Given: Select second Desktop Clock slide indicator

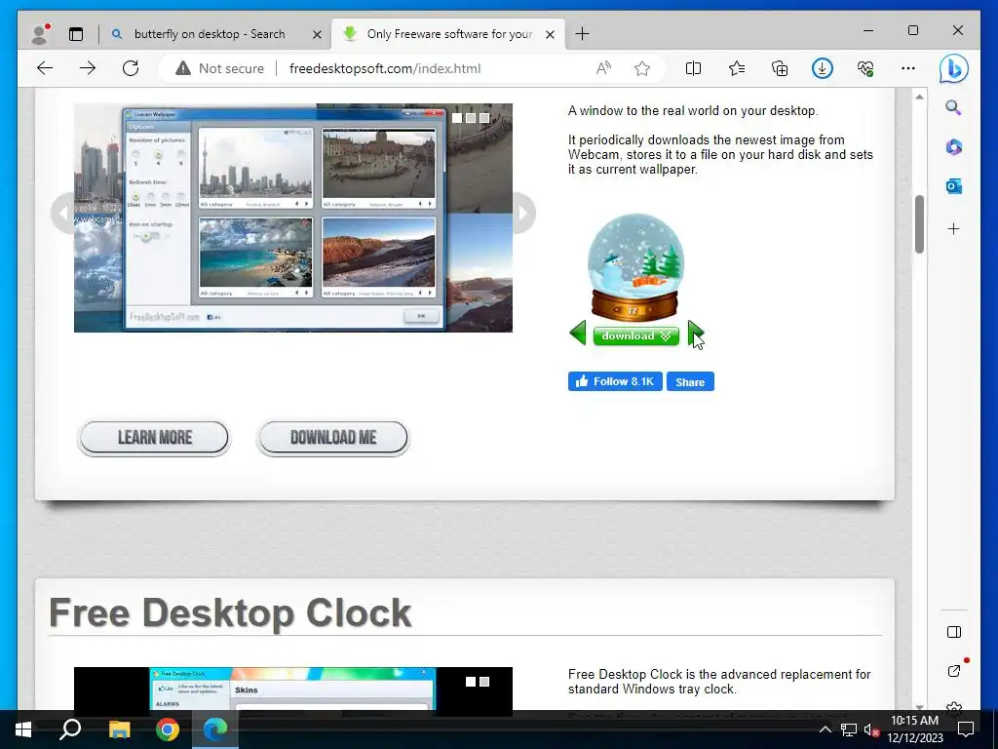Looking at the screenshot, I should pos(484,682).
